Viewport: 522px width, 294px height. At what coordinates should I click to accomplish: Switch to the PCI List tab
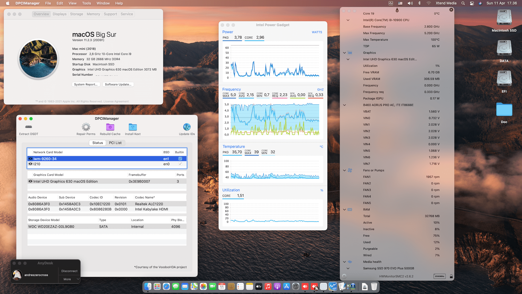coord(115,143)
